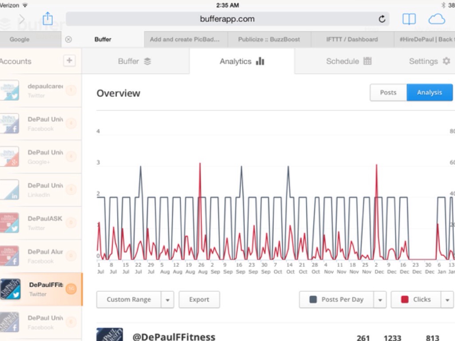Image resolution: width=455 pixels, height=341 pixels.
Task: Switch to the Buffer queue tab
Action: click(134, 61)
